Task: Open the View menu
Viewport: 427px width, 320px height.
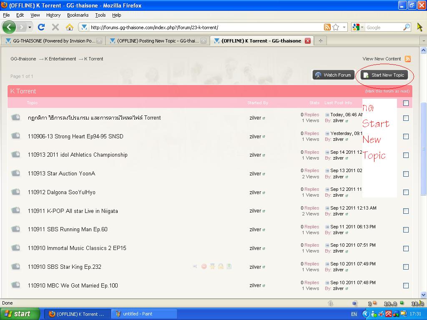Action: 35,15
